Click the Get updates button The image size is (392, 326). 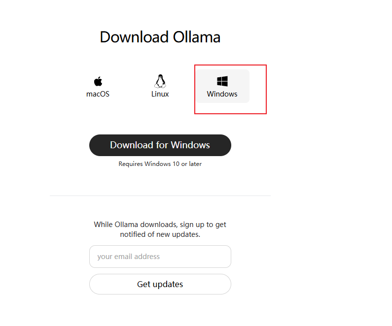[x=160, y=284]
